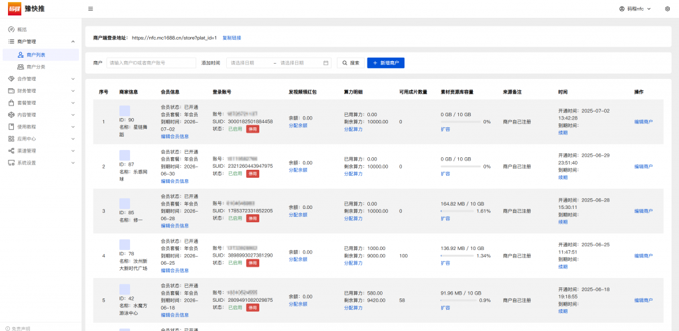The width and height of the screenshot is (679, 331).
Task: Click the red 停用 button for merchant ID 90
Action: coord(253,129)
